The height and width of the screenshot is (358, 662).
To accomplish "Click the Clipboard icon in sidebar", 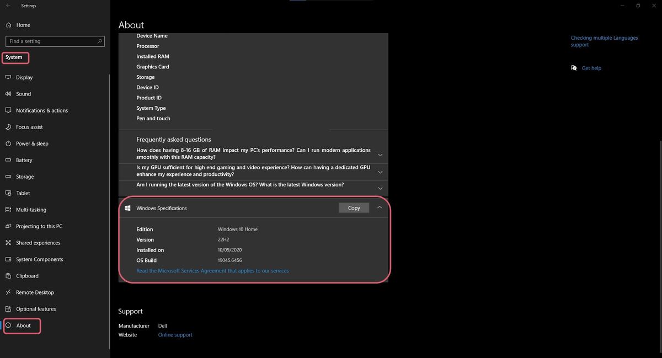I will point(8,276).
